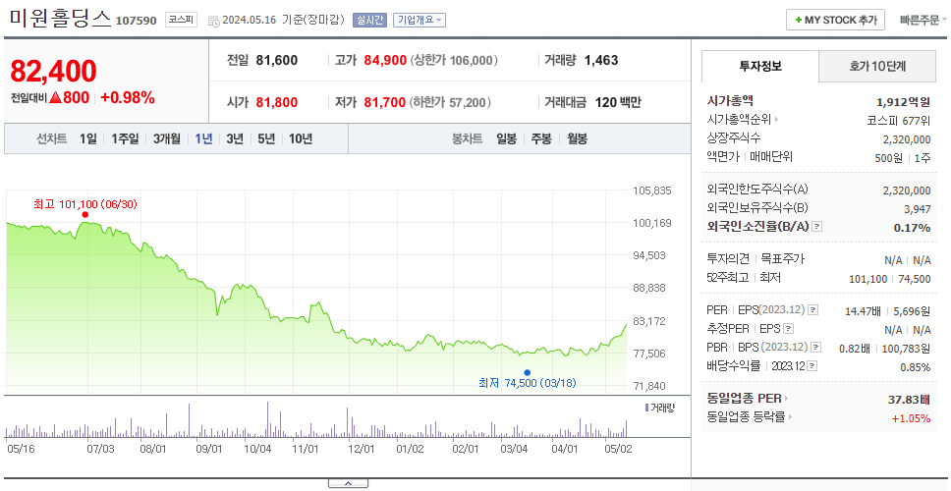Show the 월봉 candlestick chart
Viewport: 951px width, 491px height.
point(578,138)
